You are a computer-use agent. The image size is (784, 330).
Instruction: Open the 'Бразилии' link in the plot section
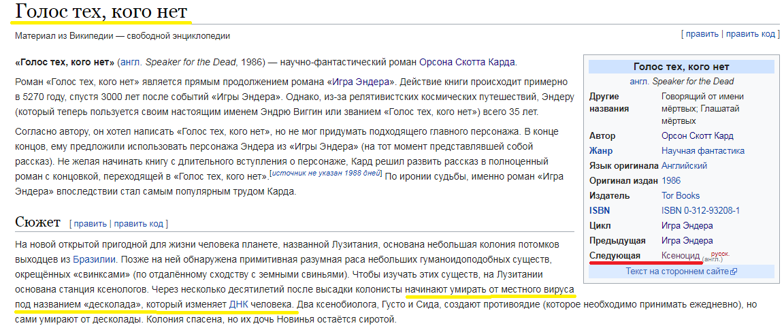94,259
